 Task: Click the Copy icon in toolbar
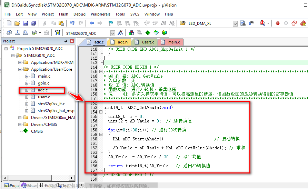(53, 23)
